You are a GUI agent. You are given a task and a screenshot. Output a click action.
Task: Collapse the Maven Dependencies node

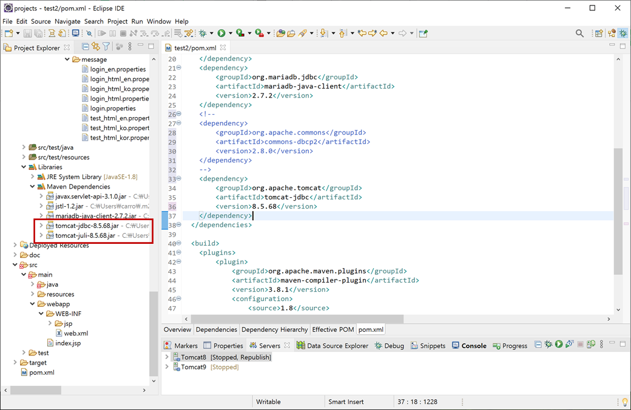[x=33, y=186]
